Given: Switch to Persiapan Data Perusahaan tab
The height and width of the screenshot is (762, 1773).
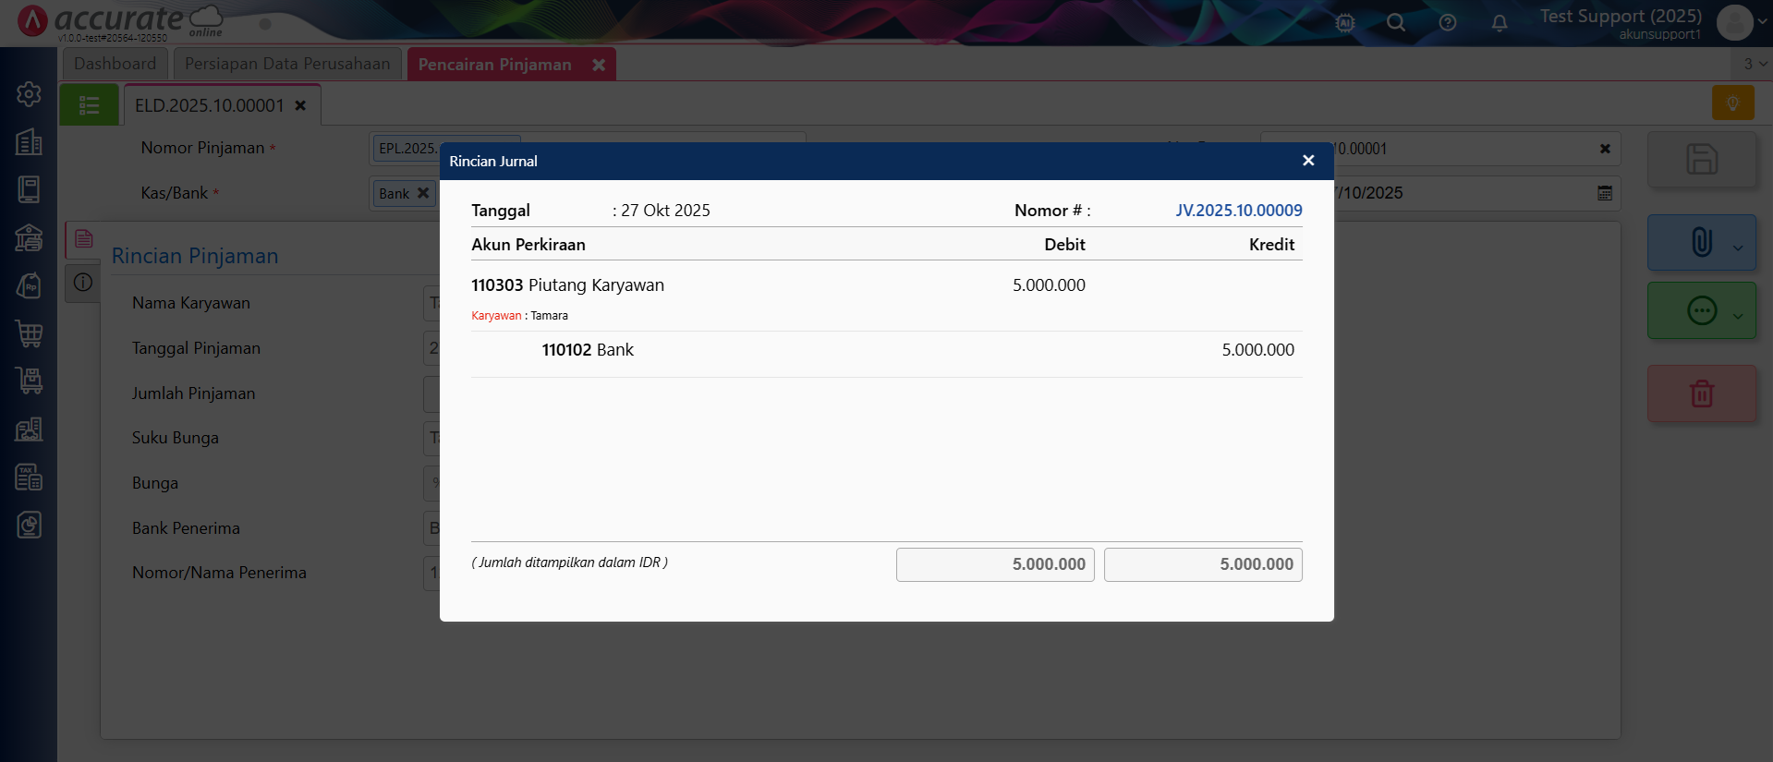Looking at the screenshot, I should [287, 64].
